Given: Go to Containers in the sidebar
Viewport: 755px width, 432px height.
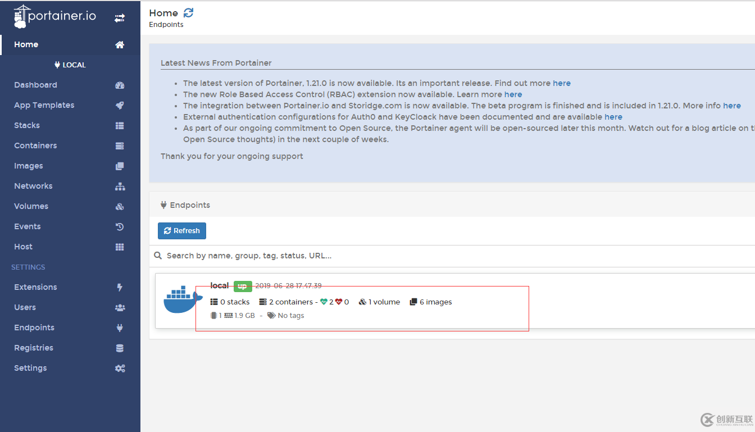Looking at the screenshot, I should click(x=70, y=146).
